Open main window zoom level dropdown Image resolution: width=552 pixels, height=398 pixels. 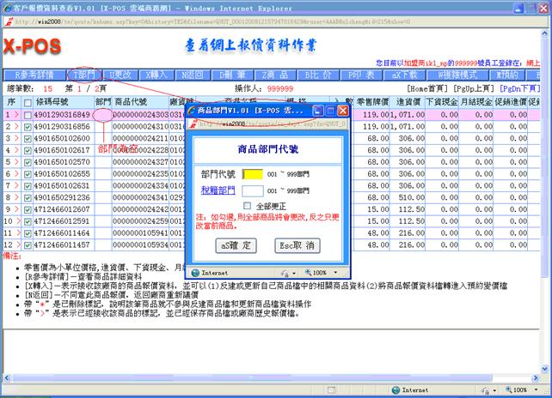[x=526, y=389]
